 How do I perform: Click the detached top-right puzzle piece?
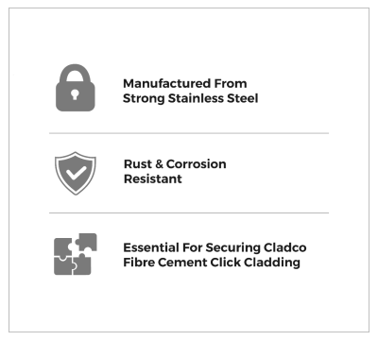coord(86,242)
